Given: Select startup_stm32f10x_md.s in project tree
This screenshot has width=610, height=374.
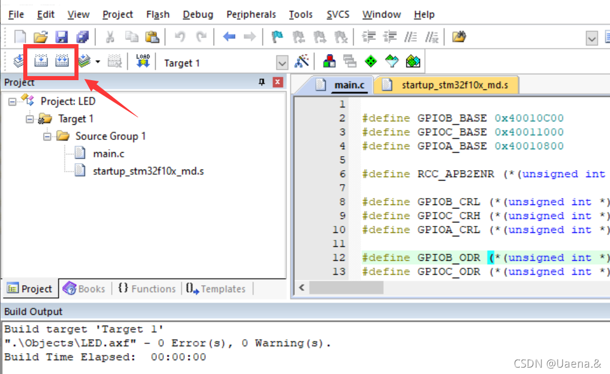Looking at the screenshot, I should [x=148, y=171].
